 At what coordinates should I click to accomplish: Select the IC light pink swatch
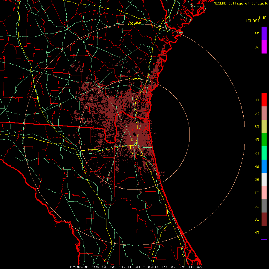pos(264,193)
